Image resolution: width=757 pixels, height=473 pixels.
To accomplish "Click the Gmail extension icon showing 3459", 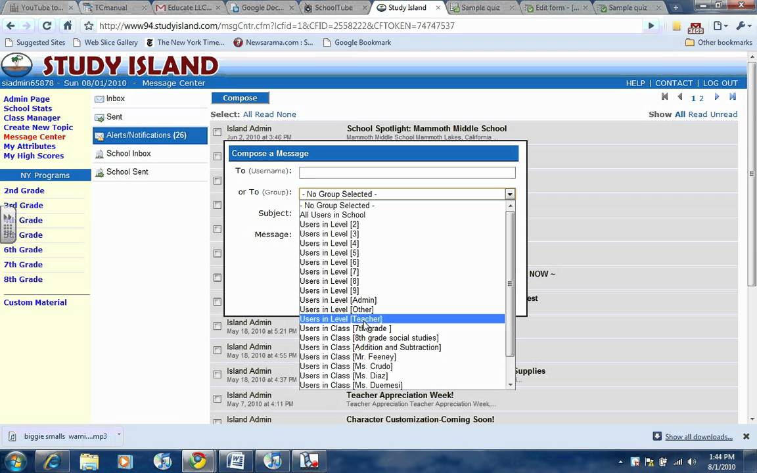I will coord(696,27).
